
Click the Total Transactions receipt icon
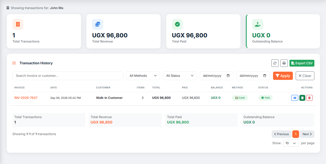(18, 24)
